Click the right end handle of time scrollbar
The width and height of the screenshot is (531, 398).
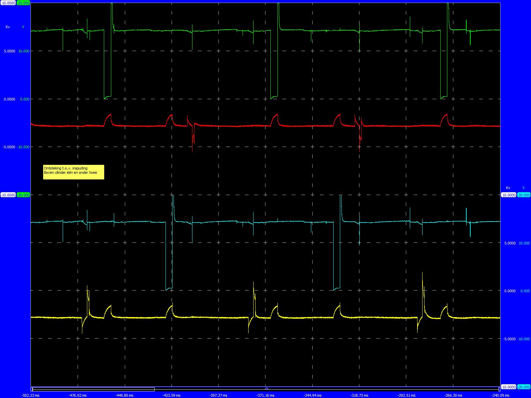coord(499,389)
